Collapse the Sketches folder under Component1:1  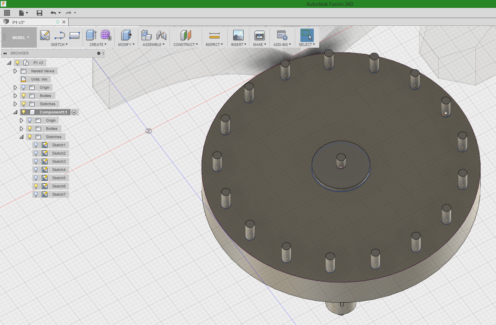(x=22, y=137)
